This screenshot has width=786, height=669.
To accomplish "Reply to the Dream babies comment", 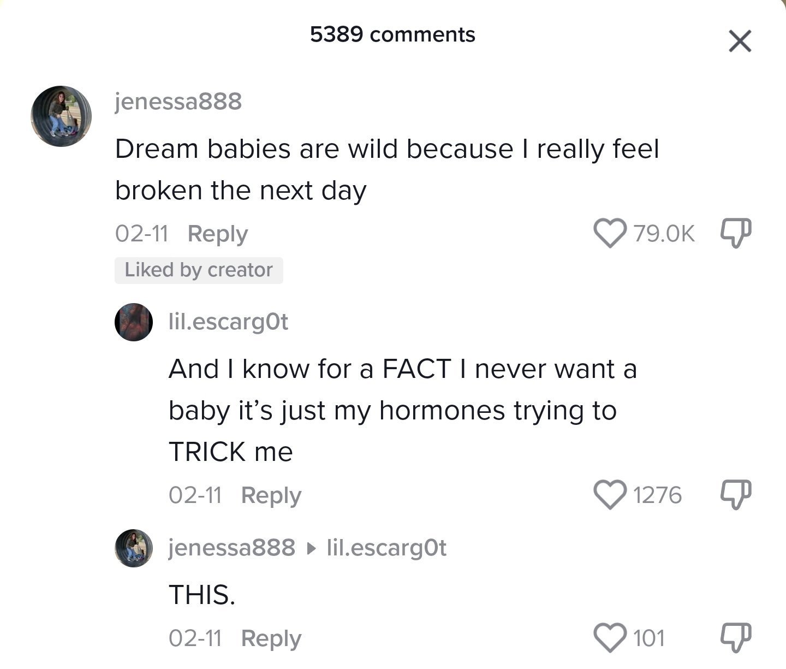I will point(217,234).
